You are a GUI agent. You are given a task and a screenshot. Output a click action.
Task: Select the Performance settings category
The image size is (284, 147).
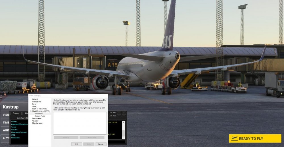37,118
